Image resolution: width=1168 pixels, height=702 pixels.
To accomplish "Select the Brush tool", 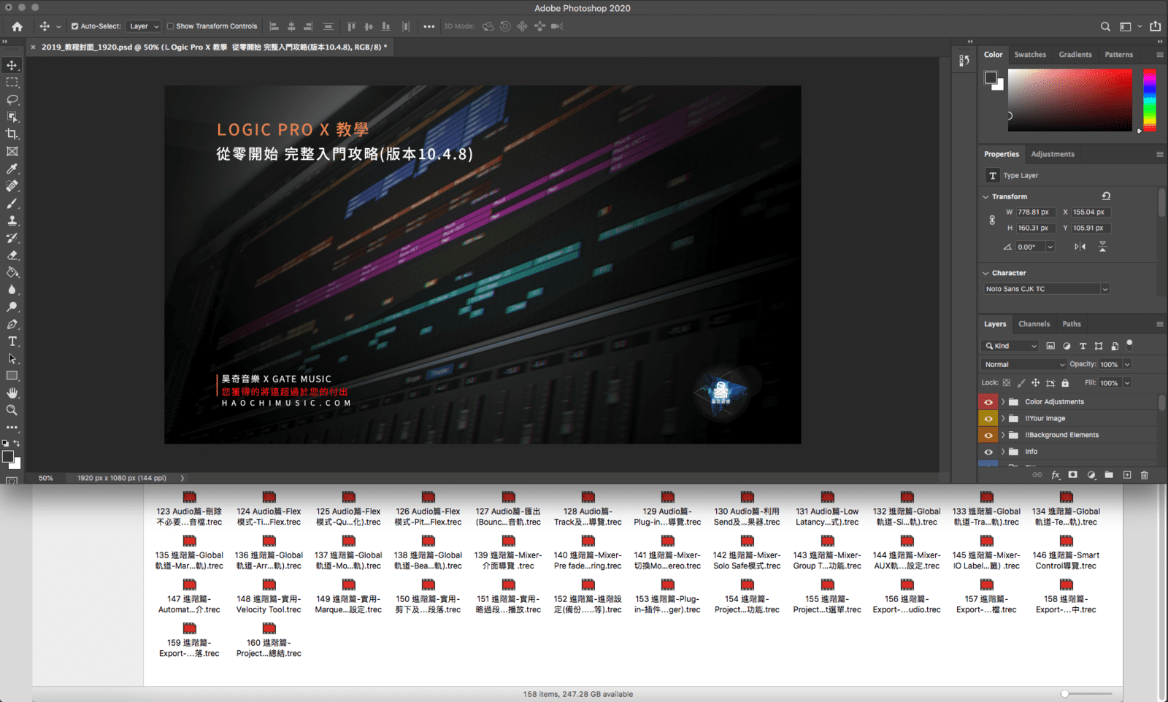I will [12, 204].
